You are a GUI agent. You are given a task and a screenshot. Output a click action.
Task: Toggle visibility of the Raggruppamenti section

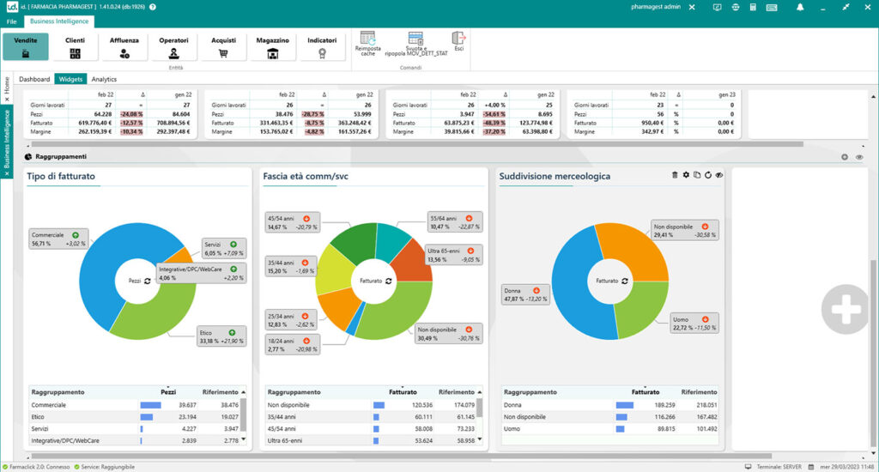859,157
